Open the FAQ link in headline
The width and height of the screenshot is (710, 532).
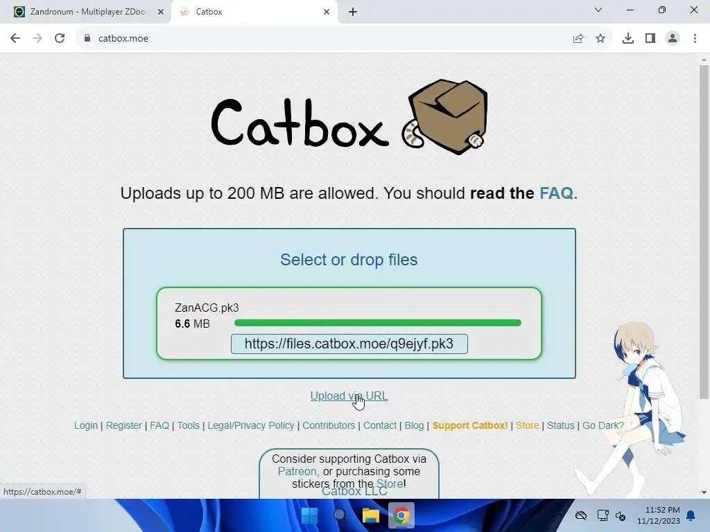coord(558,193)
